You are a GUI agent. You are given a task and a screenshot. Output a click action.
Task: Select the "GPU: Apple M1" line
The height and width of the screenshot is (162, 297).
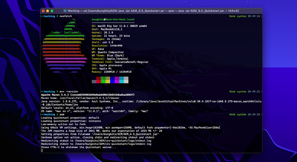point(102,68)
